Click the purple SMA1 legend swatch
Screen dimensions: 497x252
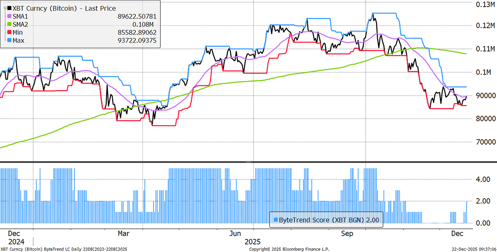point(9,16)
